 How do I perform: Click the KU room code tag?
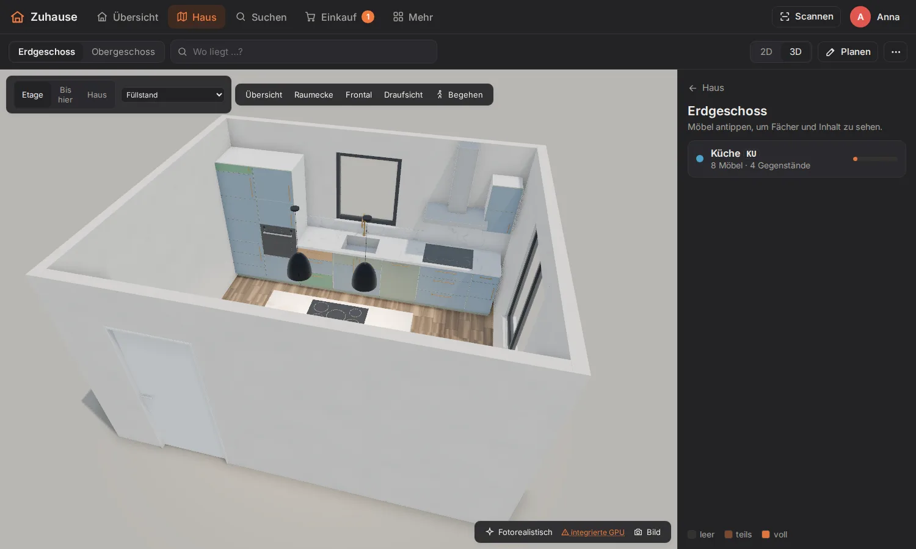point(751,154)
